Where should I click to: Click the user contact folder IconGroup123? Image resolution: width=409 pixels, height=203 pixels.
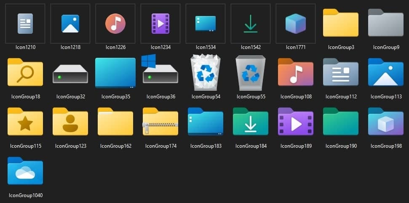pyautogui.click(x=70, y=122)
